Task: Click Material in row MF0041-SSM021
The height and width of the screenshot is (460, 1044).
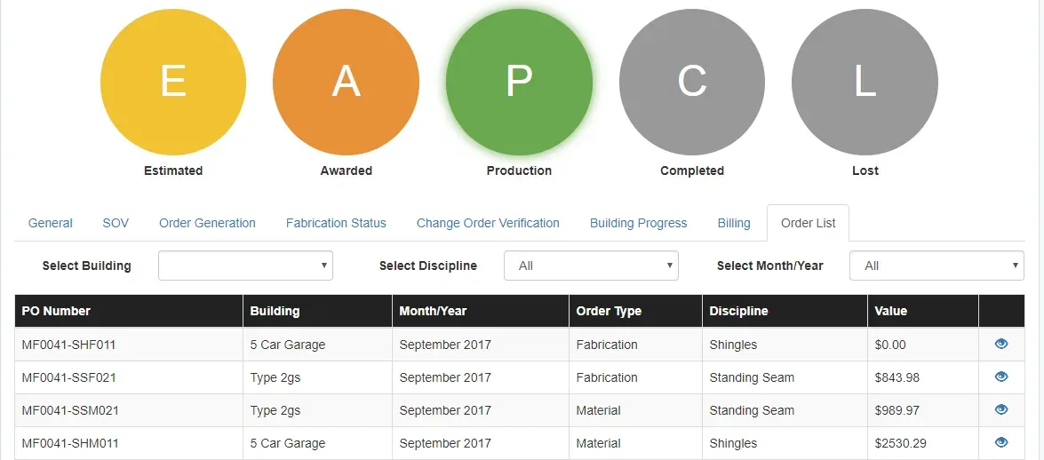Action: (599, 410)
